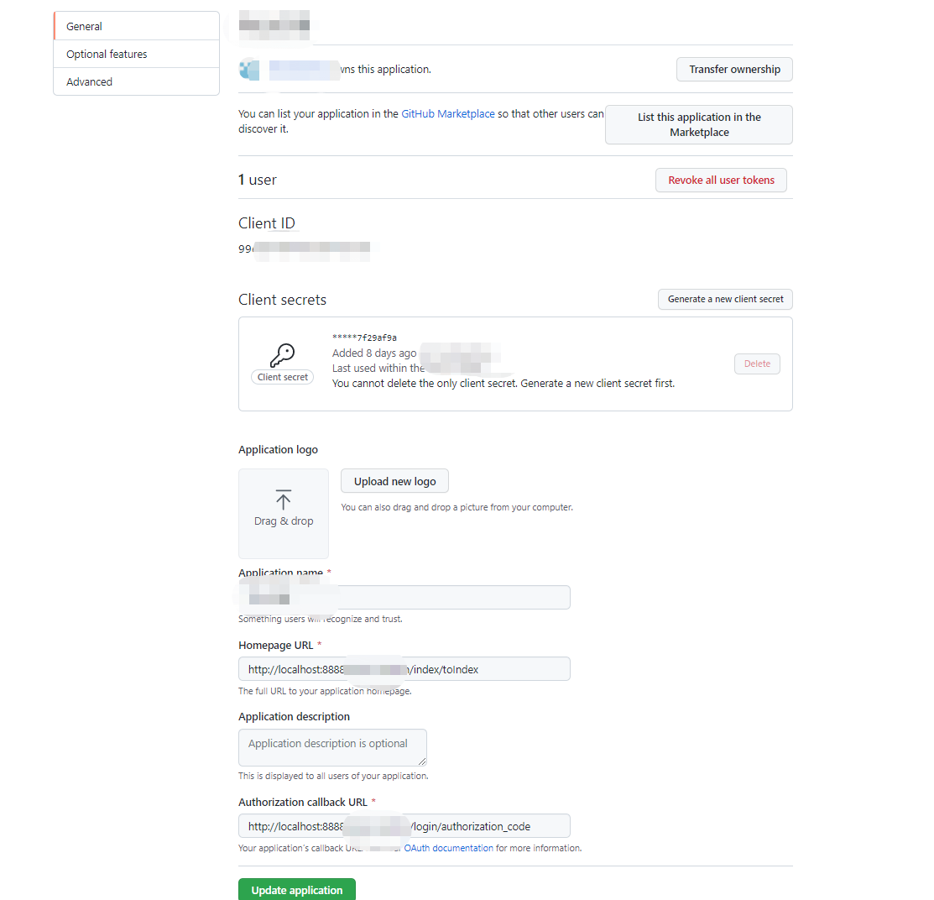Click List this application in the Marketplace
Viewport: 934px width, 900px height.
click(x=698, y=124)
